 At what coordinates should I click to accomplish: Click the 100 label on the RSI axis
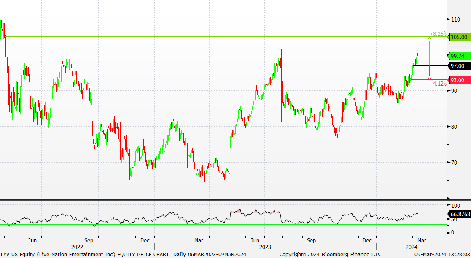[x=455, y=206]
